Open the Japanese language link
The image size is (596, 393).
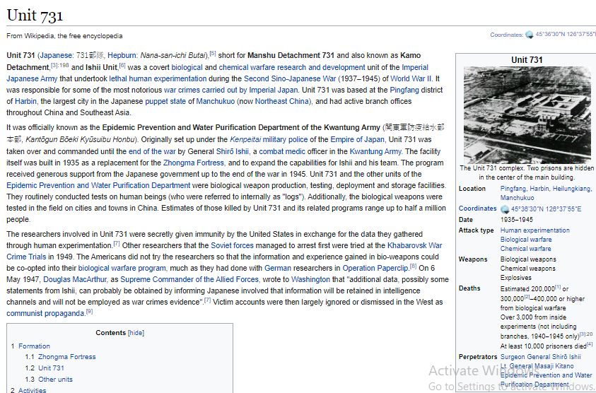57,56
